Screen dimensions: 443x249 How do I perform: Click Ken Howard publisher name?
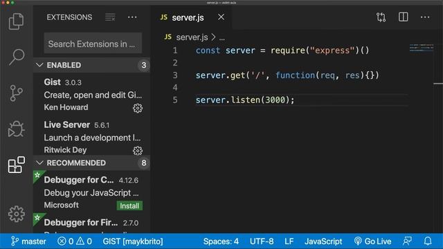point(66,107)
